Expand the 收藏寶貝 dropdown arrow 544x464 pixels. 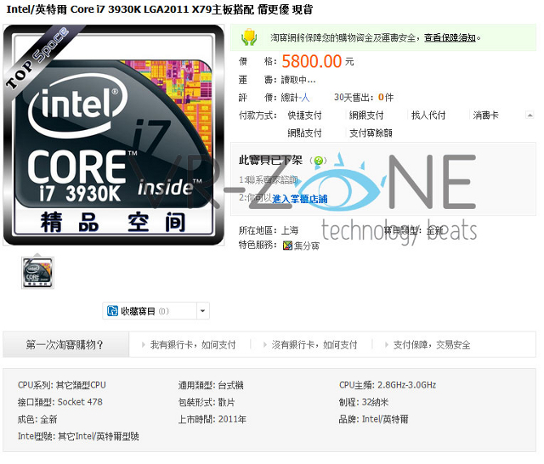[x=203, y=311]
